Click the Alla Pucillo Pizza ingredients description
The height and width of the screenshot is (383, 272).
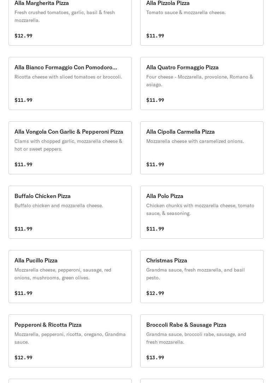pyautogui.click(x=63, y=274)
